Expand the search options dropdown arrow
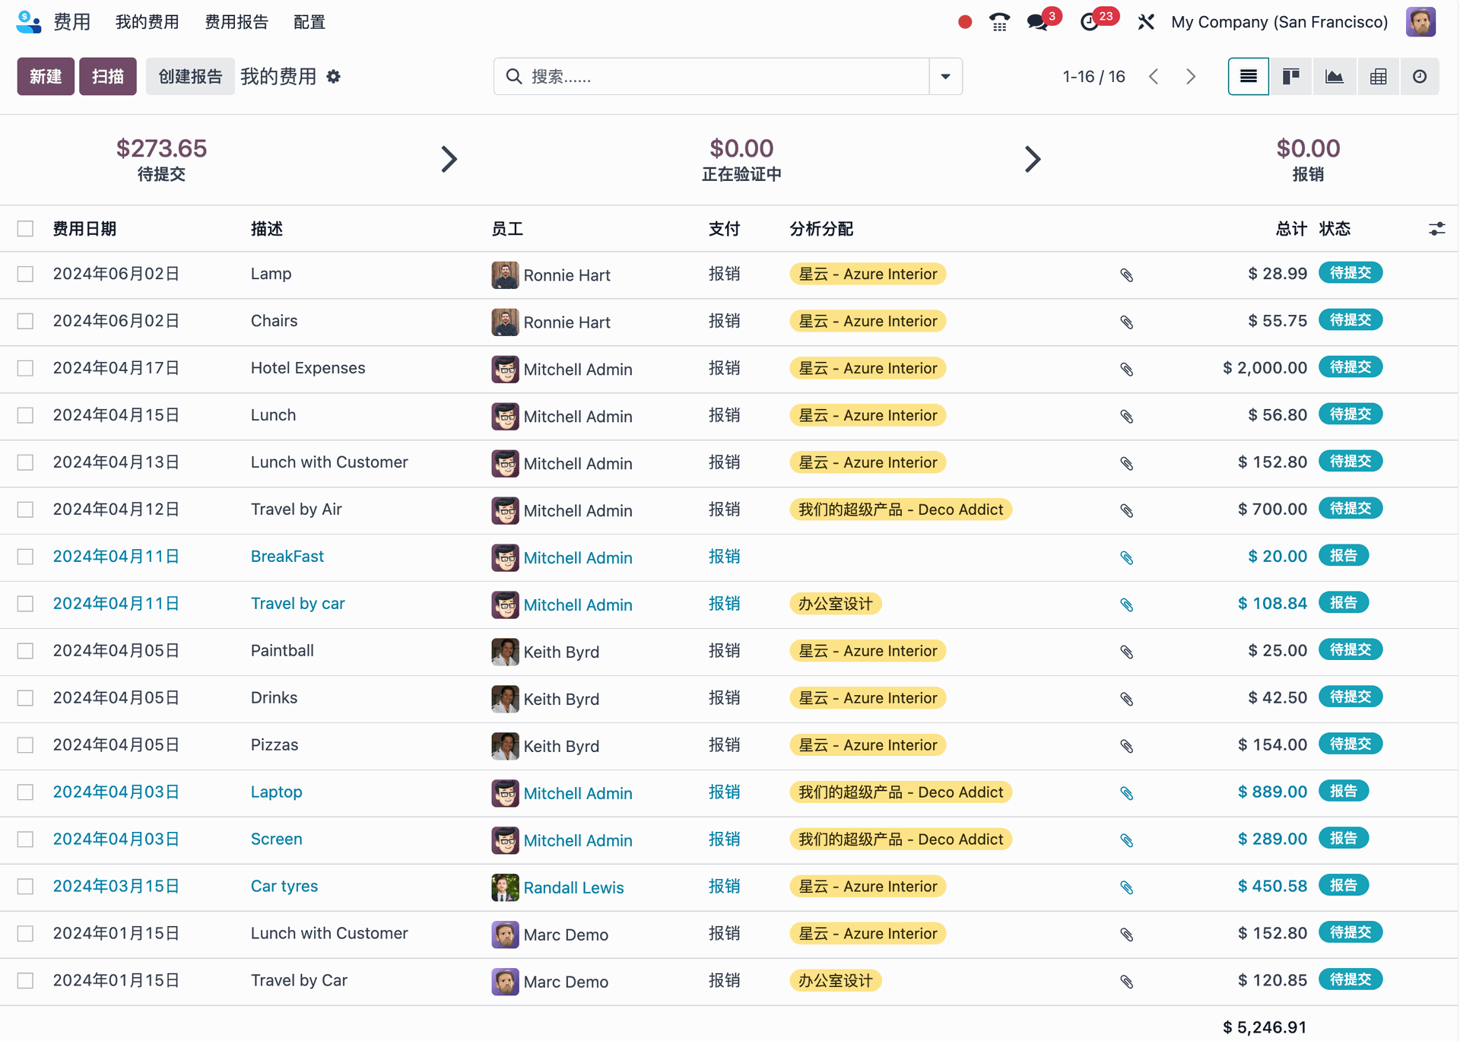 [x=945, y=76]
